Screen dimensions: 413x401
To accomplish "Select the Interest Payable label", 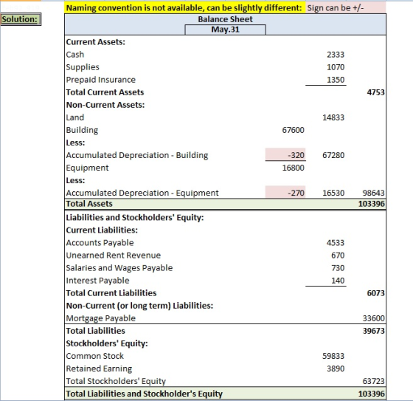I will pos(97,281).
